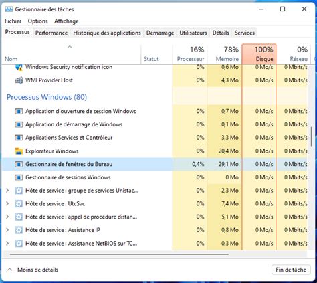Click the 0,4% processor value
The height and width of the screenshot is (283, 317).
(x=198, y=164)
